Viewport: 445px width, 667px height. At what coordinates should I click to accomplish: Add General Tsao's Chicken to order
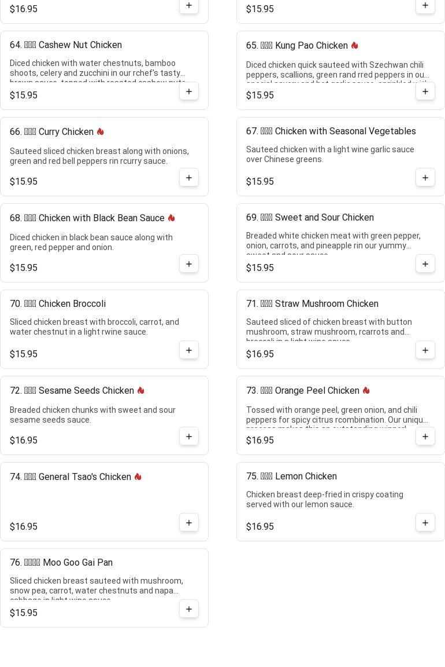point(189,523)
